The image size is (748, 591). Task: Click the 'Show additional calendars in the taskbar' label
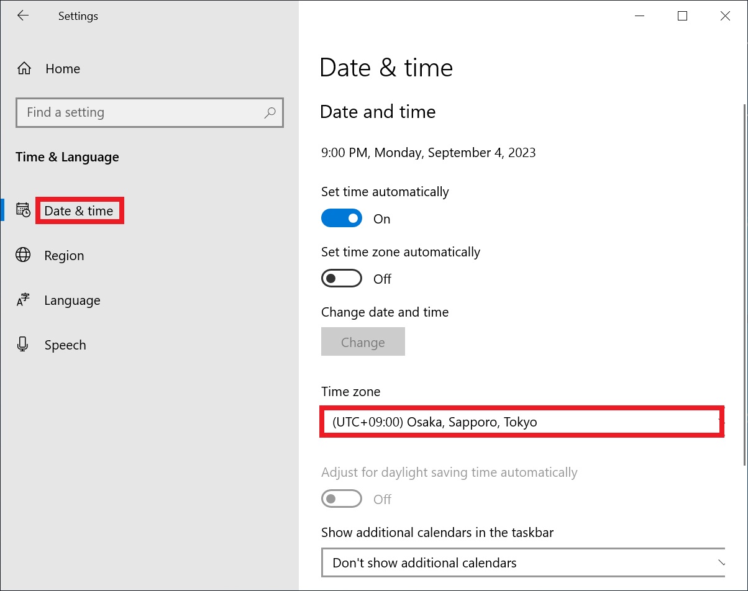pyautogui.click(x=437, y=533)
